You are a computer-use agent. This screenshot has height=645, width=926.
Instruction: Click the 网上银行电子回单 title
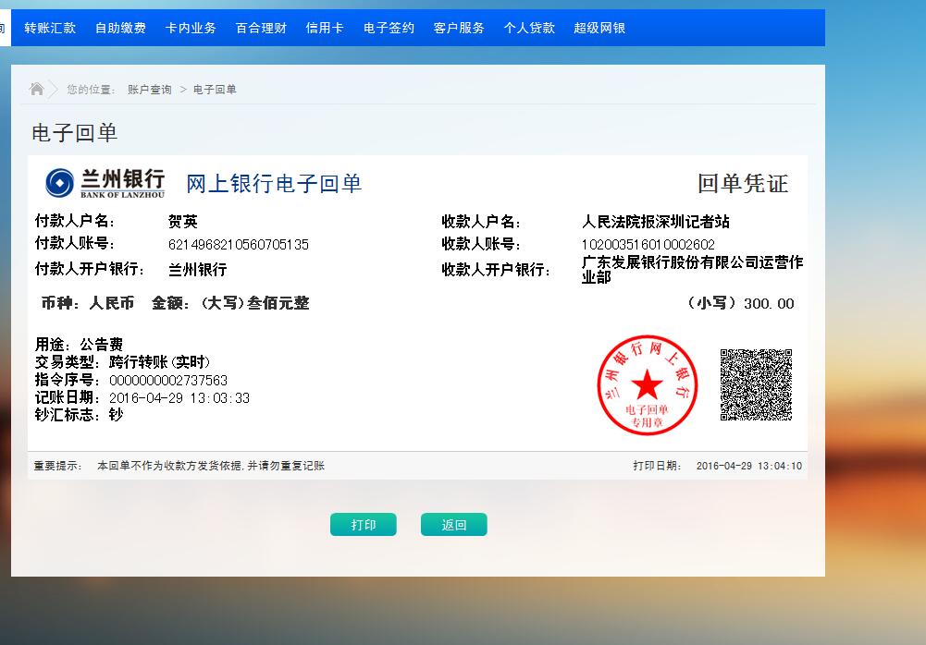[274, 184]
